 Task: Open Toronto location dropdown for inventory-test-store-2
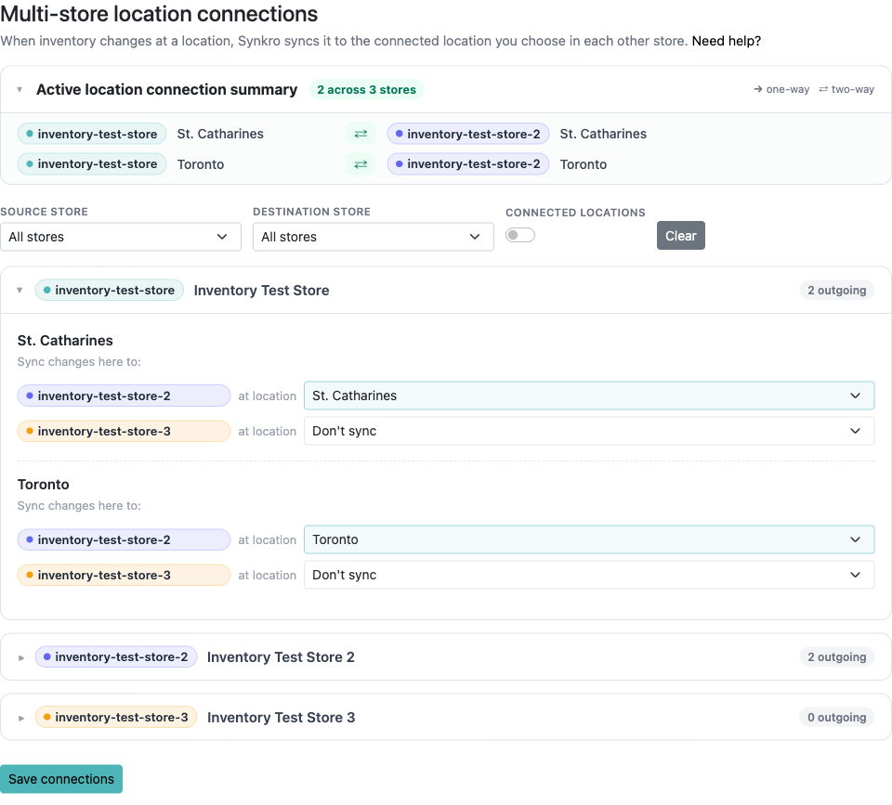[589, 539]
